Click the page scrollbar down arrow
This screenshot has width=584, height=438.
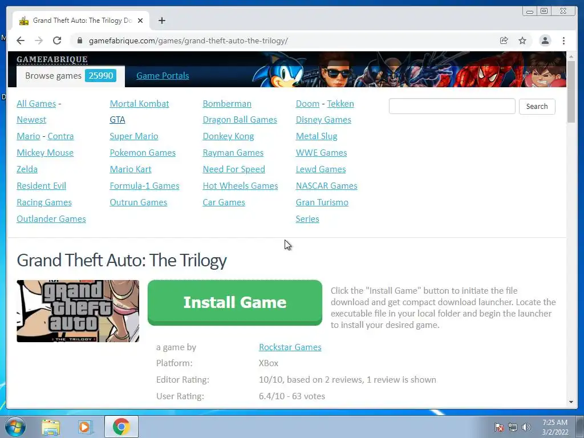(571, 402)
